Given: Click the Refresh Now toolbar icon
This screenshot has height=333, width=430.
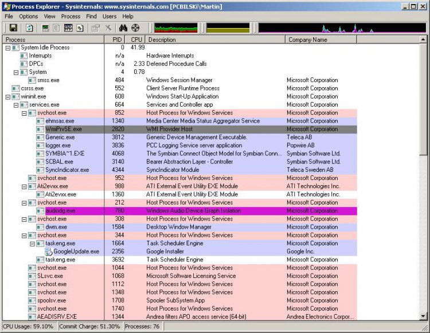Looking at the screenshot, I should pyautogui.click(x=29, y=28).
